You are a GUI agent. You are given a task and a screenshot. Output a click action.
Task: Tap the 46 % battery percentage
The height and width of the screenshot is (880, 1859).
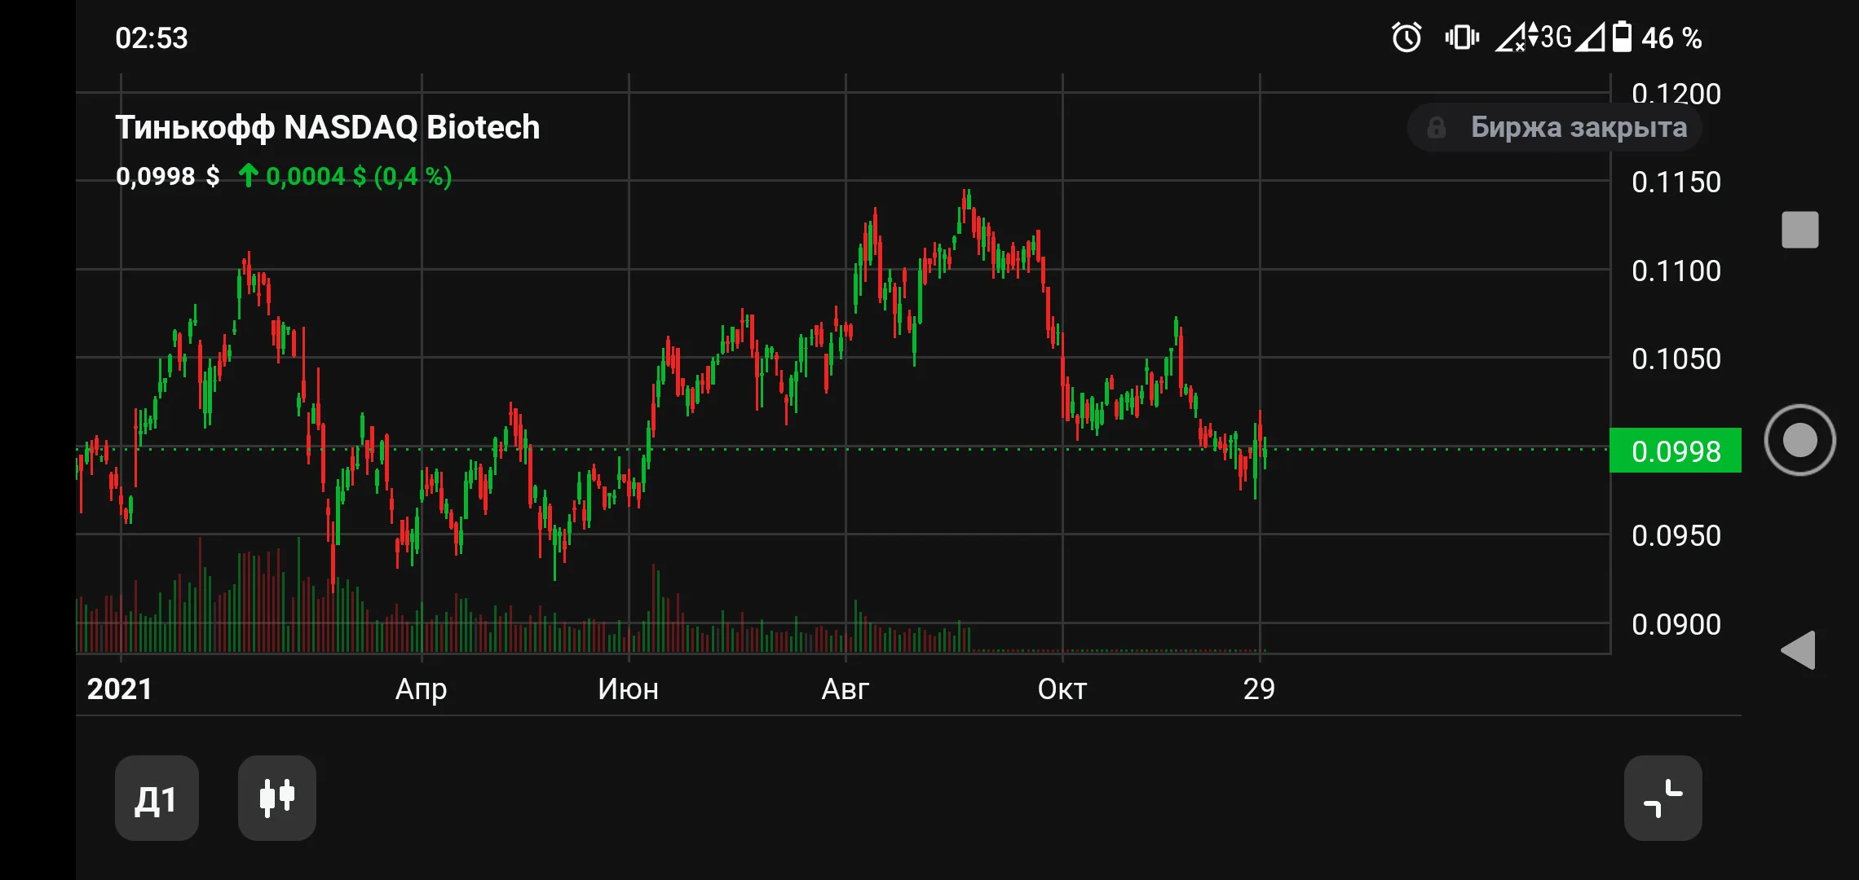tap(1671, 38)
